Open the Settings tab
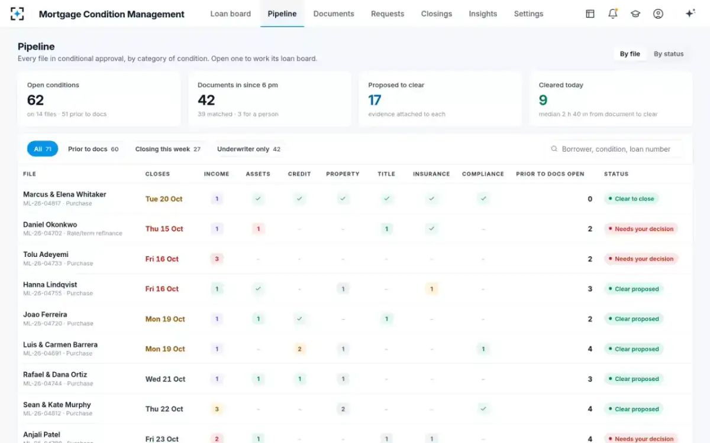Screen dimensions: 710x443 [x=528, y=14]
